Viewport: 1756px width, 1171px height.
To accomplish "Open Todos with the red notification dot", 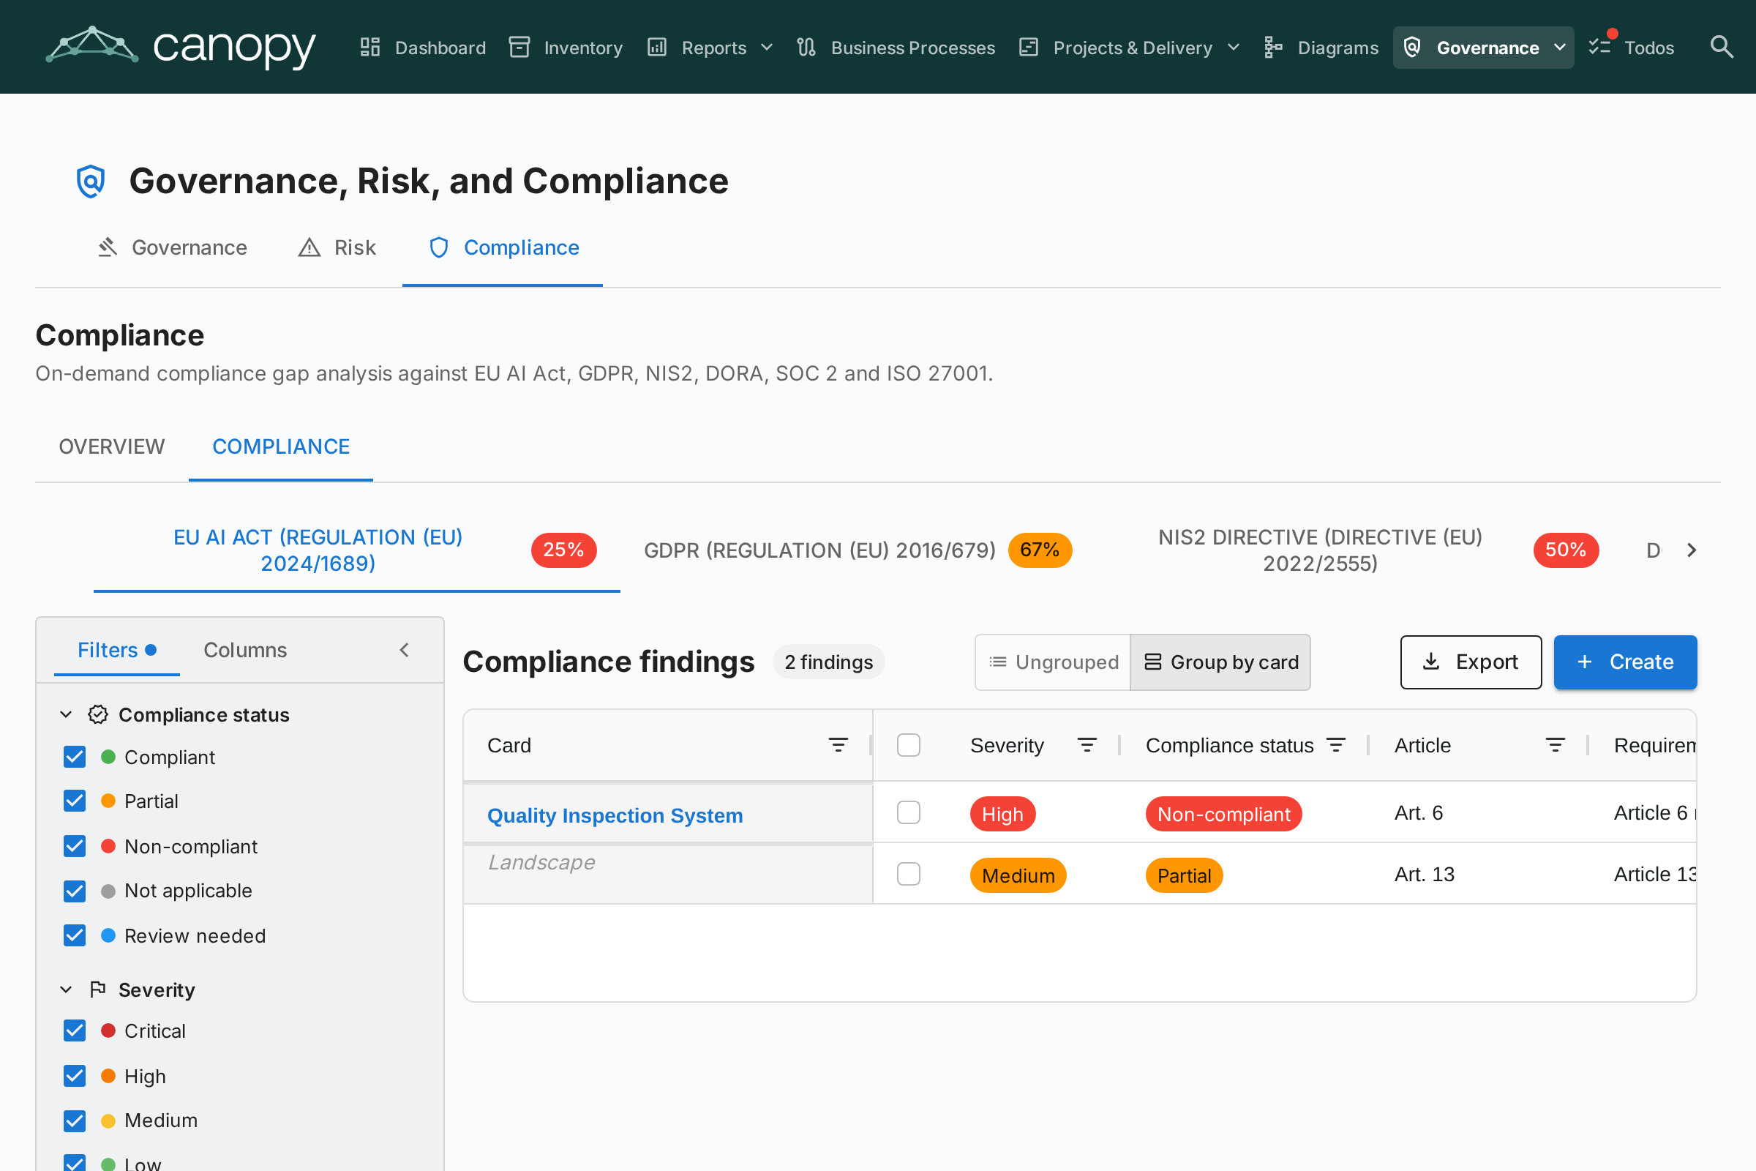I will (1632, 48).
